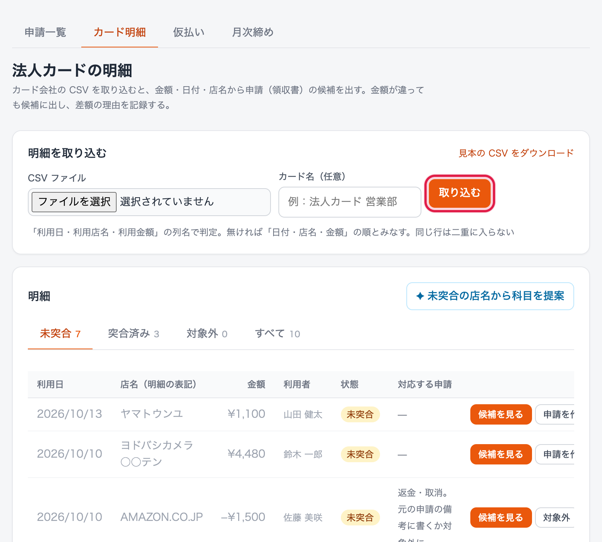Show the 突合済み 3 filter tab

[134, 334]
